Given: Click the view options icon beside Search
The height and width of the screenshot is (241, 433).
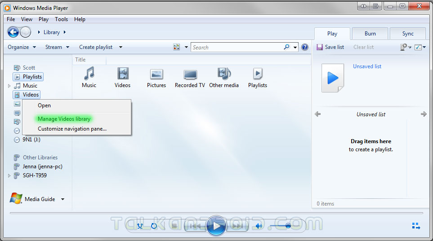Looking at the screenshot, I should tap(176, 47).
